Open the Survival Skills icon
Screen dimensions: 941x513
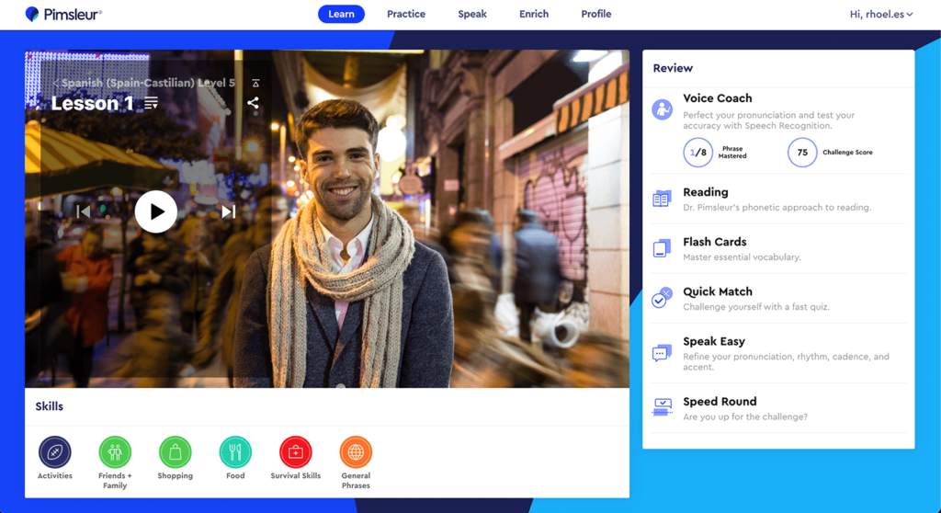(296, 452)
